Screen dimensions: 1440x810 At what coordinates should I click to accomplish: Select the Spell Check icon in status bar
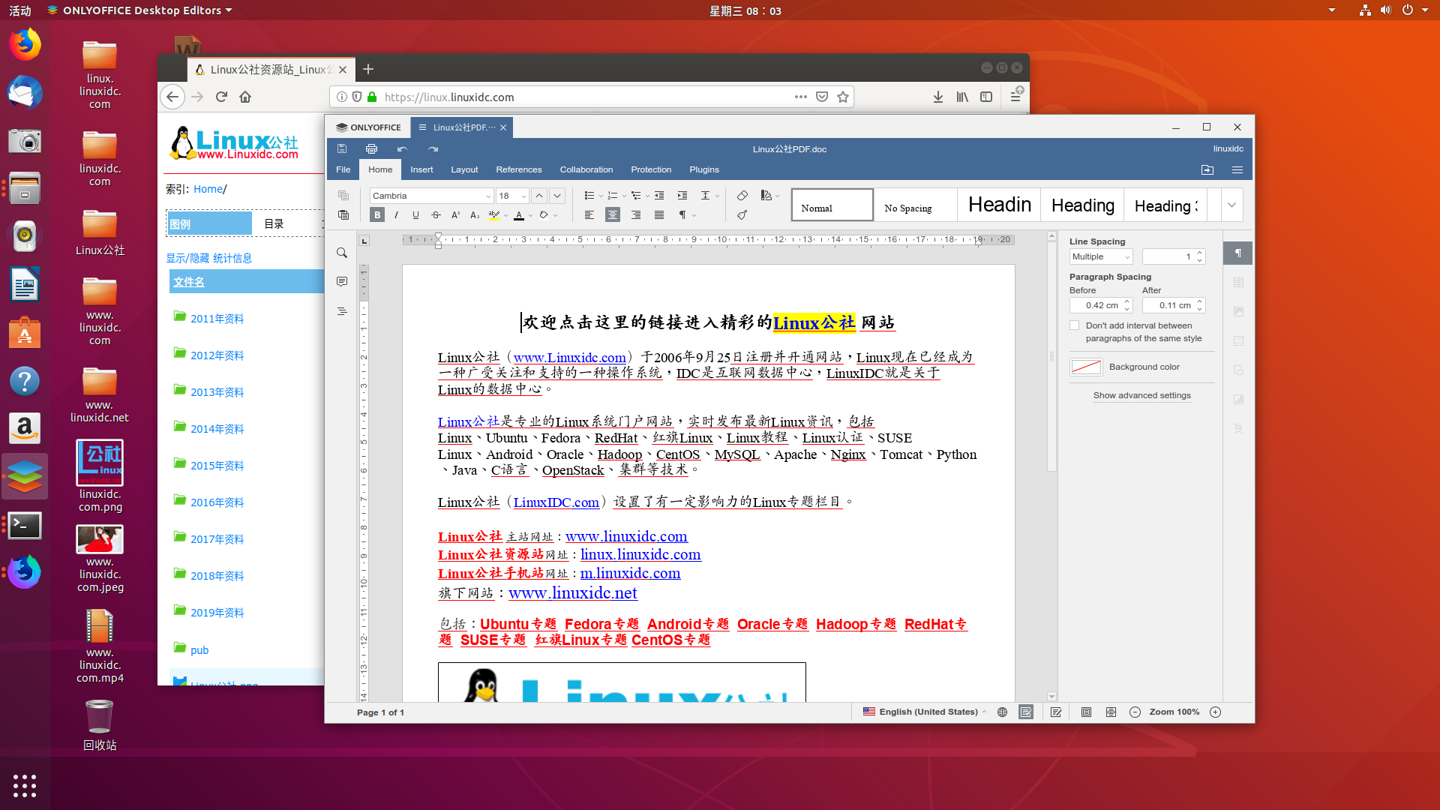click(x=1025, y=712)
